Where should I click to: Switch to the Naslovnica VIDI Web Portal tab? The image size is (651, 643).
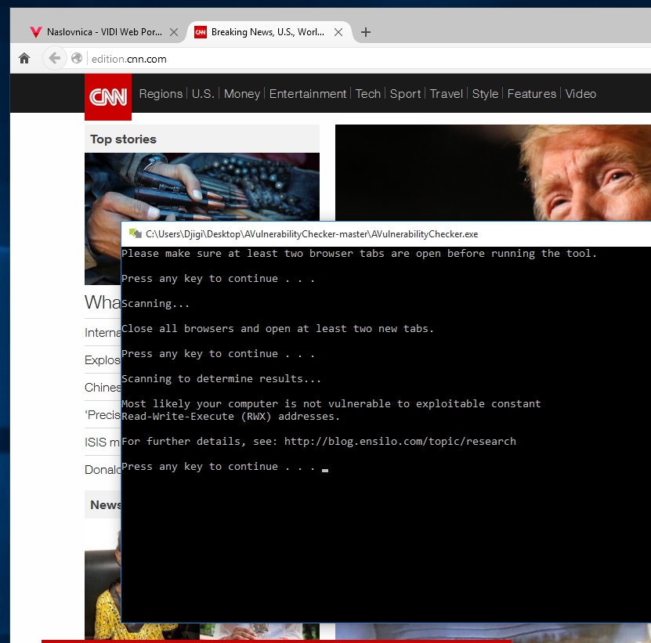104,32
